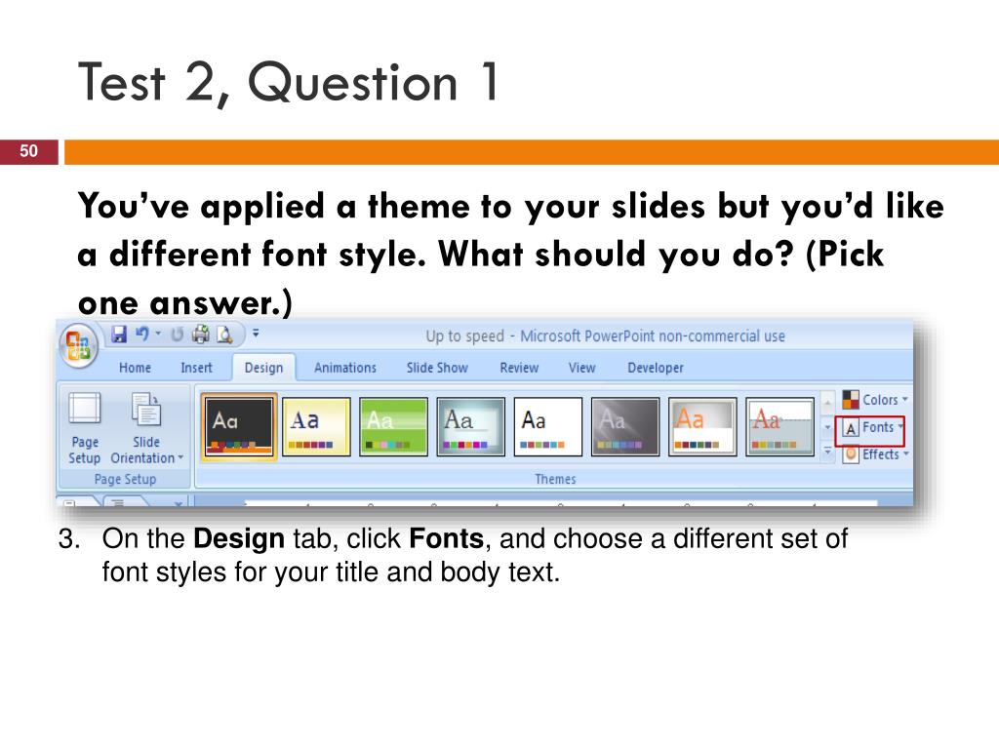Switch to the Insert tab

196,368
